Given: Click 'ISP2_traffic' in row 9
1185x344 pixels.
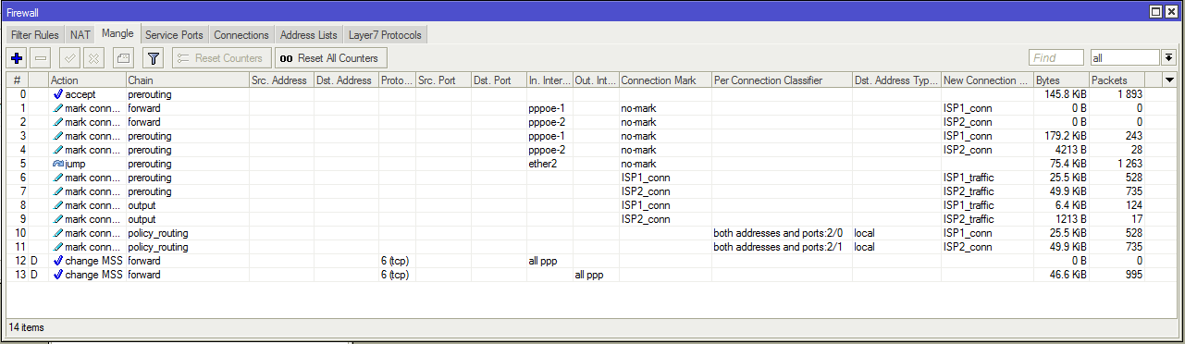Looking at the screenshot, I should click(x=969, y=219).
